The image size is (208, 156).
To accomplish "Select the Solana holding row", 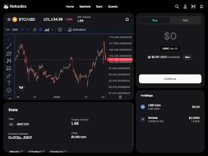I will pos(170,119).
